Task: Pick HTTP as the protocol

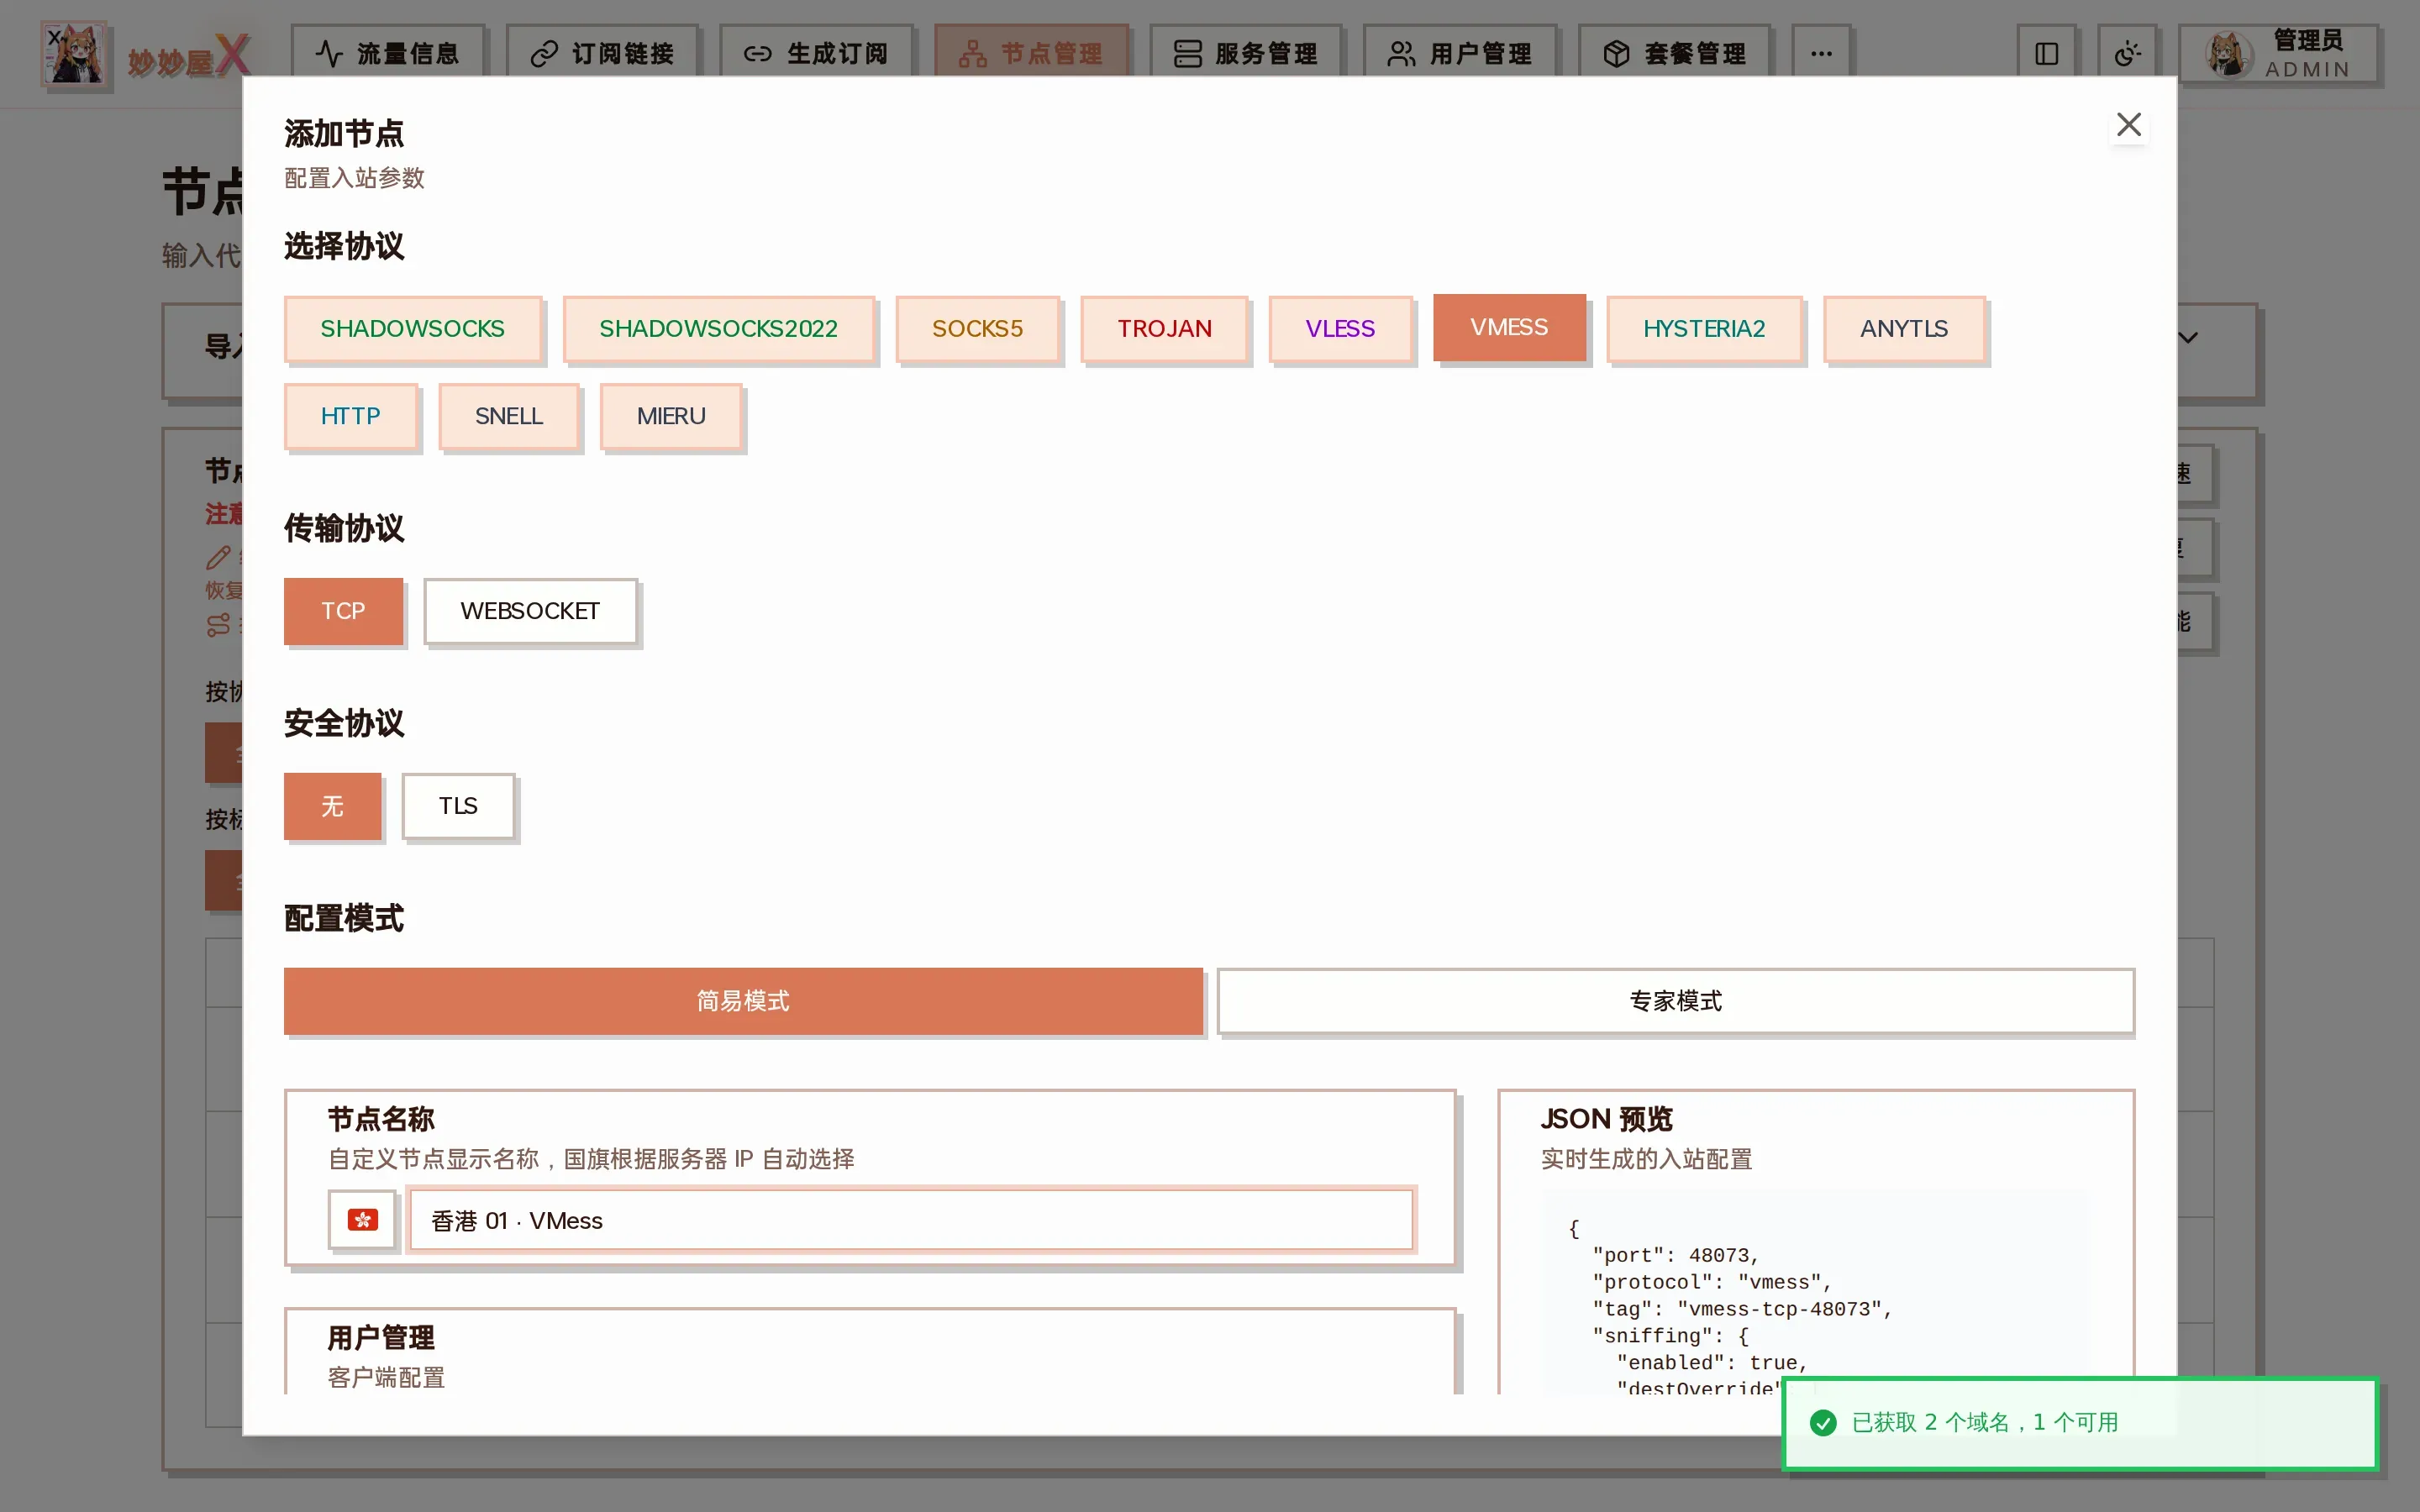Action: tap(350, 416)
